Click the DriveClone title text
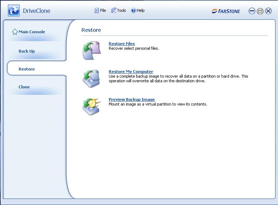 36,11
